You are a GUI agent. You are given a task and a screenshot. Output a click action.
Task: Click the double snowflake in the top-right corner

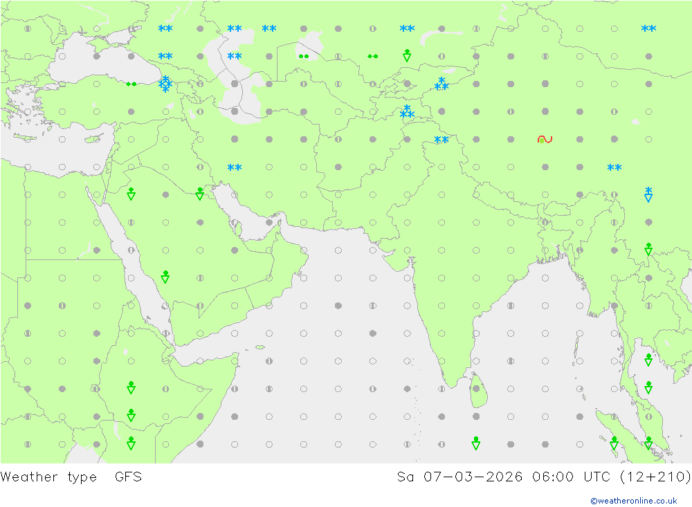[649, 28]
